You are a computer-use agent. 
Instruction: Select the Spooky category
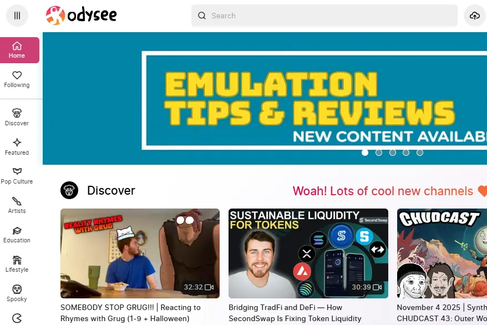click(17, 293)
